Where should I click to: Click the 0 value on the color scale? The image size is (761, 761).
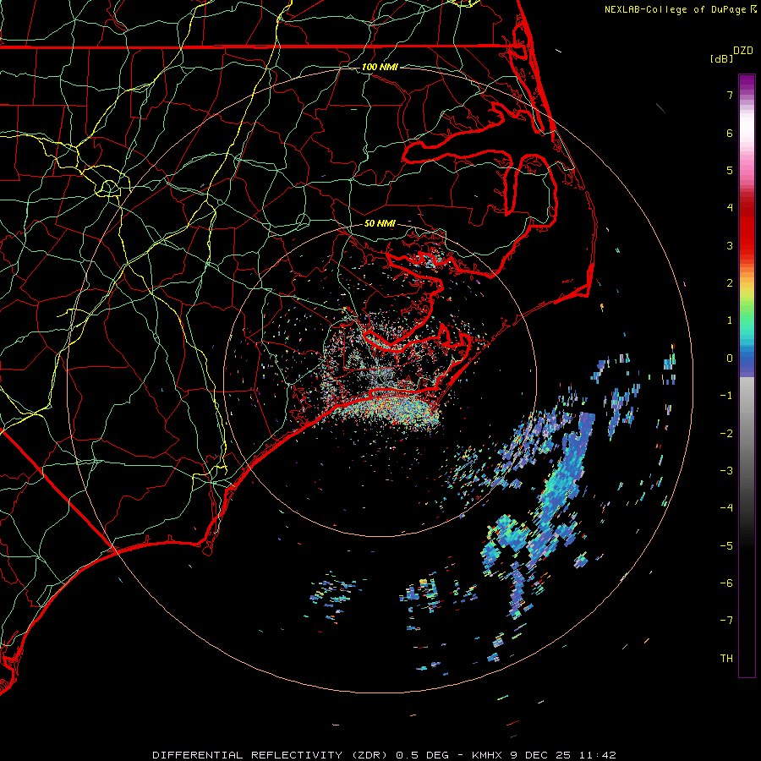[x=730, y=359]
